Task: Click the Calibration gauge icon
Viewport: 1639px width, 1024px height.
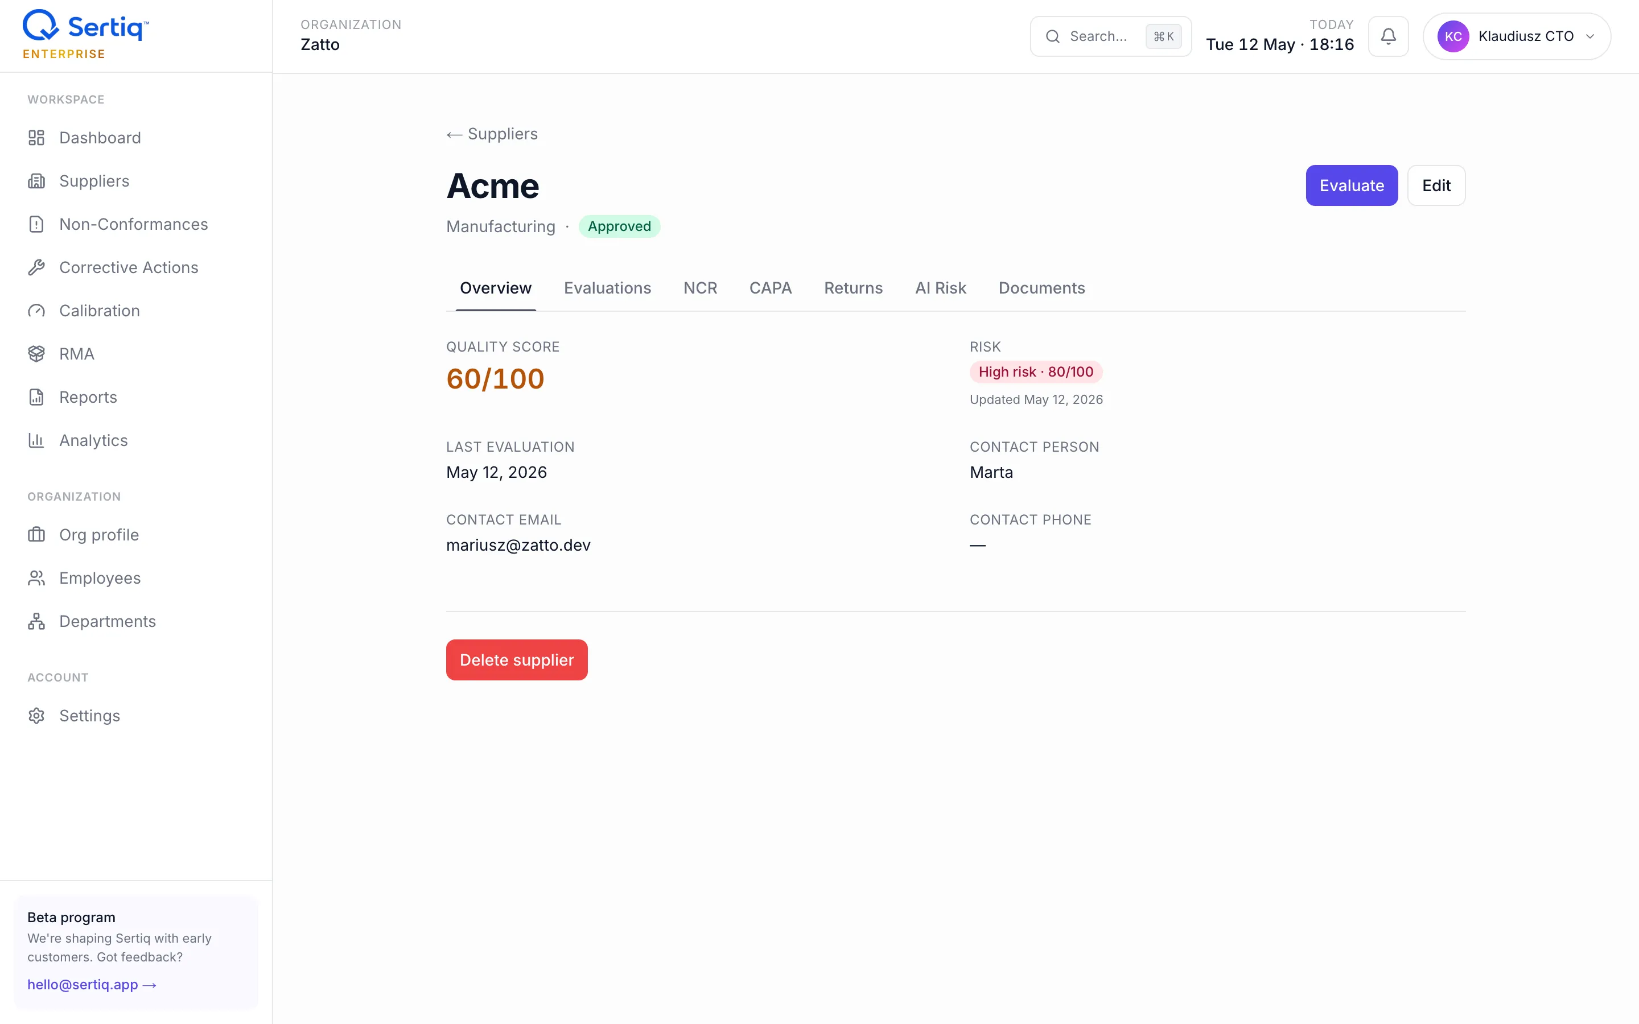Action: point(36,311)
